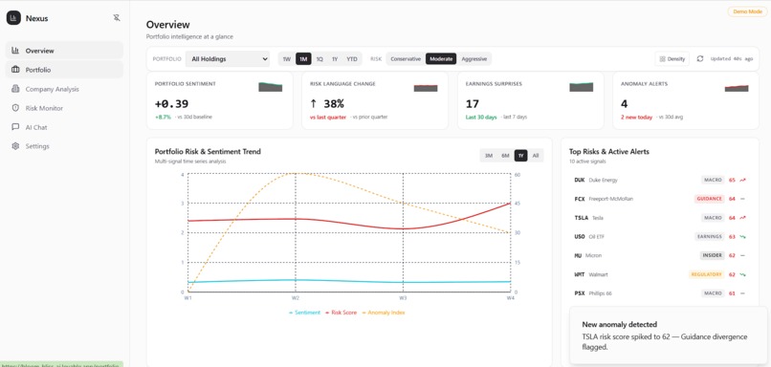Open the TSLA Tesla alert row

pos(660,218)
